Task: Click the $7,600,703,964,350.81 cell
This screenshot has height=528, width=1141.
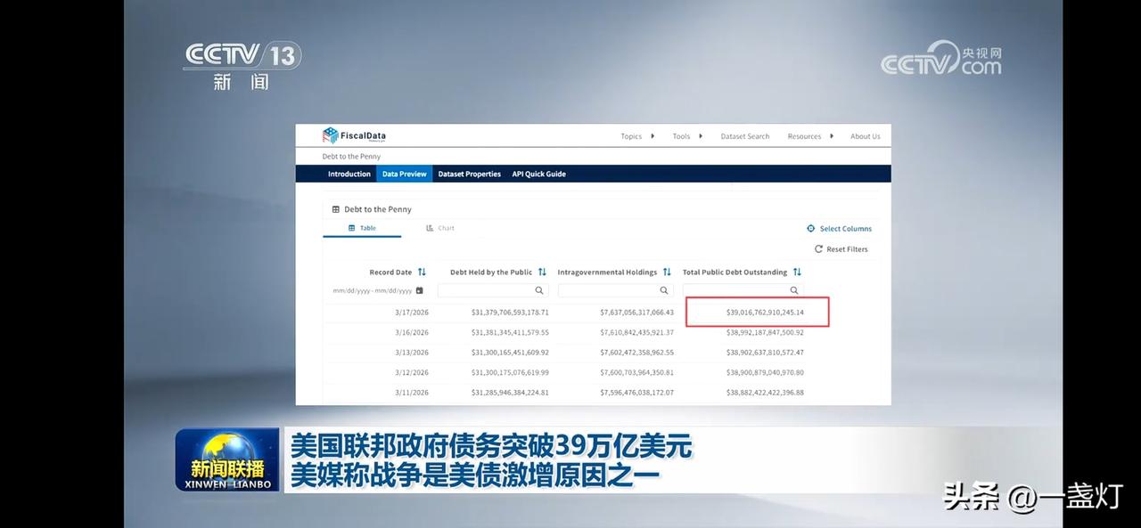Action: pos(637,373)
